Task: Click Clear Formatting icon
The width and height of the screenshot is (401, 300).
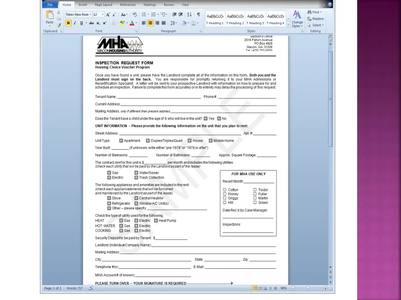Action: pos(135,14)
